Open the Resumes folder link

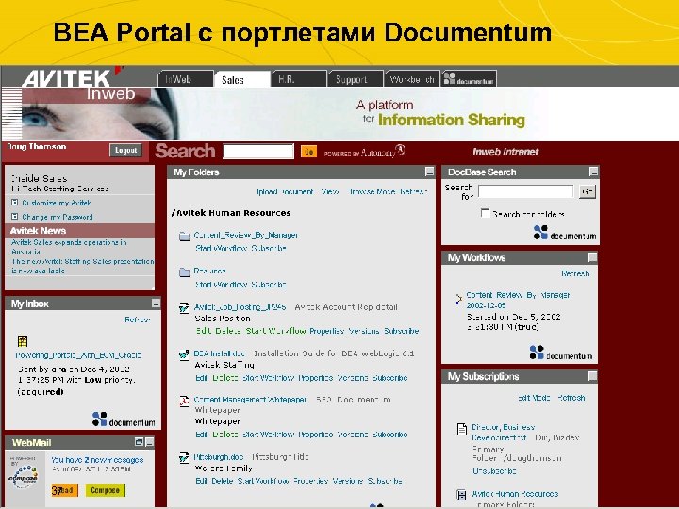click(210, 271)
